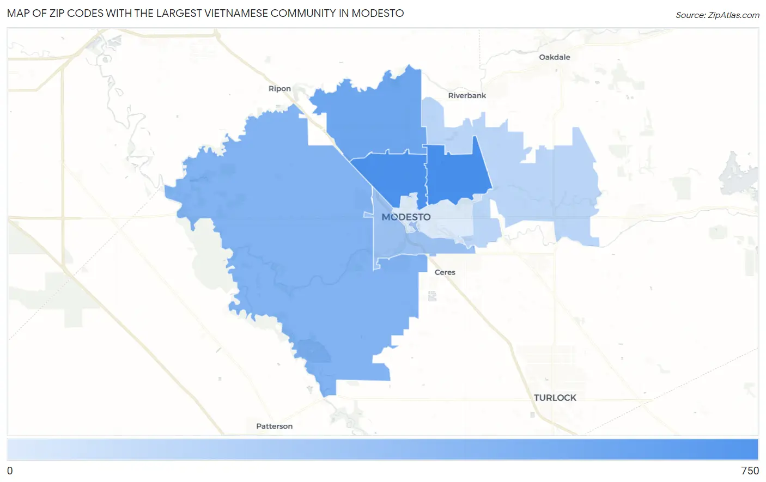The width and height of the screenshot is (766, 482).
Task: Click the map title heading
Action: click(x=205, y=13)
